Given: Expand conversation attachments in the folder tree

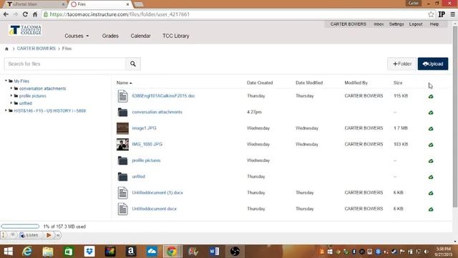Looking at the screenshot, I should click(11, 88).
